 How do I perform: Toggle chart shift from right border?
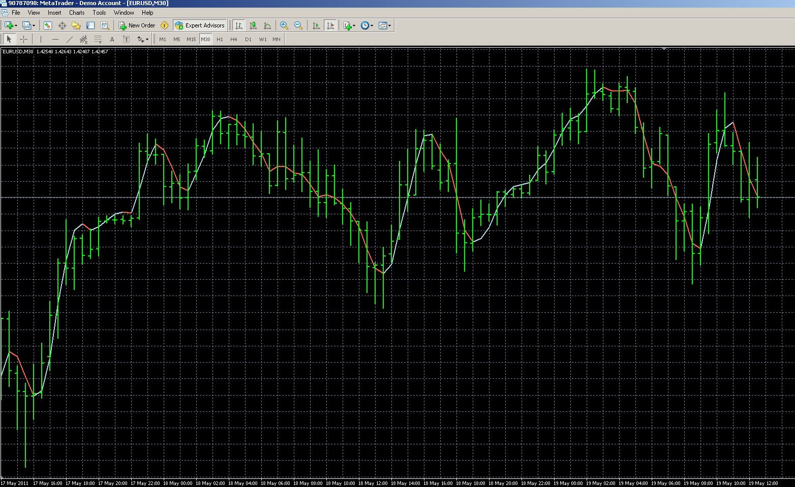tap(330, 25)
